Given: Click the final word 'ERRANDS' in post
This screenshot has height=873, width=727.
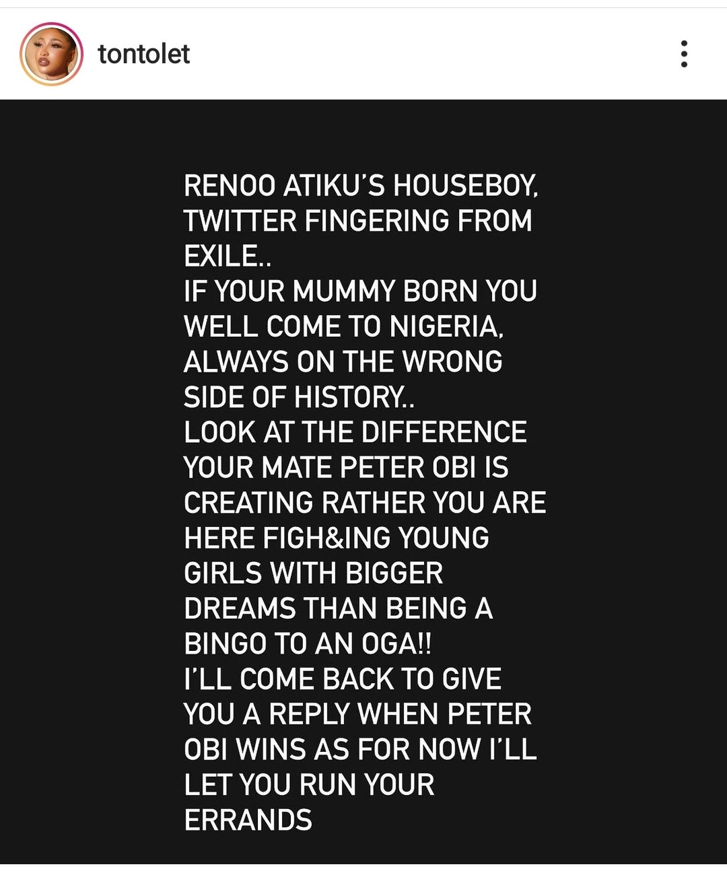Looking at the screenshot, I should [x=248, y=820].
